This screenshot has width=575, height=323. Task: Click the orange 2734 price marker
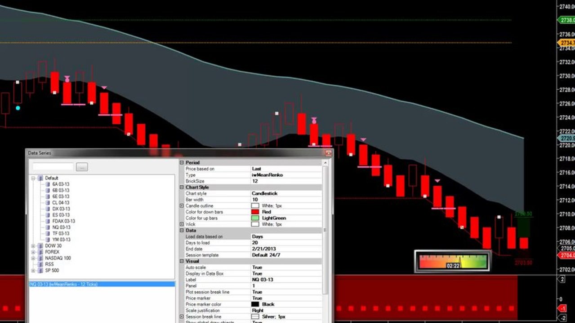click(566, 43)
